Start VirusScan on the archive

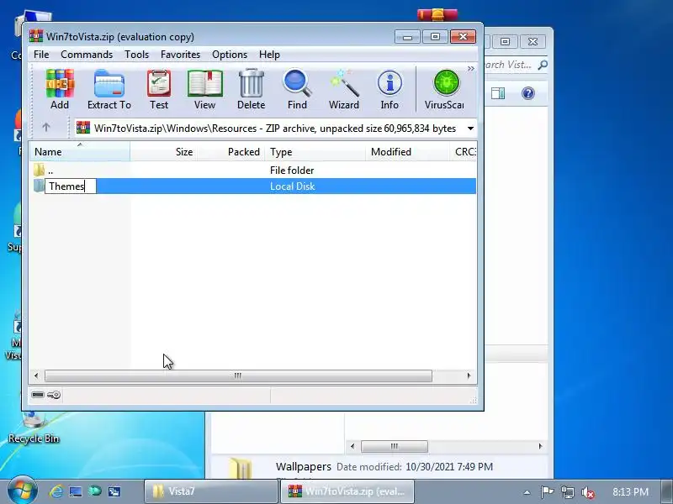(x=445, y=89)
